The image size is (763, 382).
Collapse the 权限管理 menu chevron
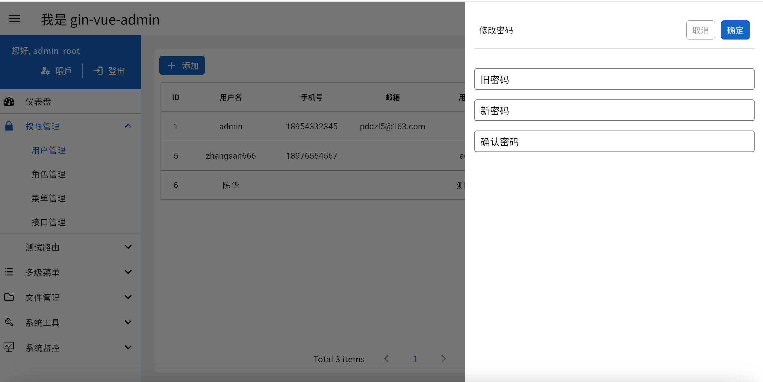click(x=128, y=126)
